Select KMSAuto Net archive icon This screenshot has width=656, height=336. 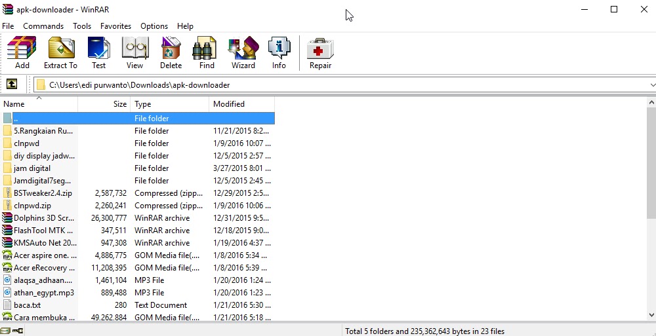(7, 243)
